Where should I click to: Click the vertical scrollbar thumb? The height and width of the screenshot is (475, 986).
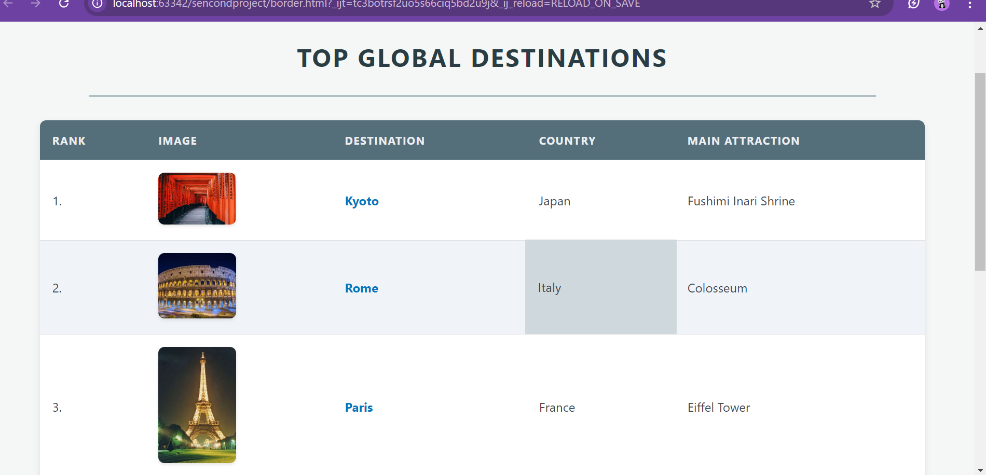(x=980, y=172)
